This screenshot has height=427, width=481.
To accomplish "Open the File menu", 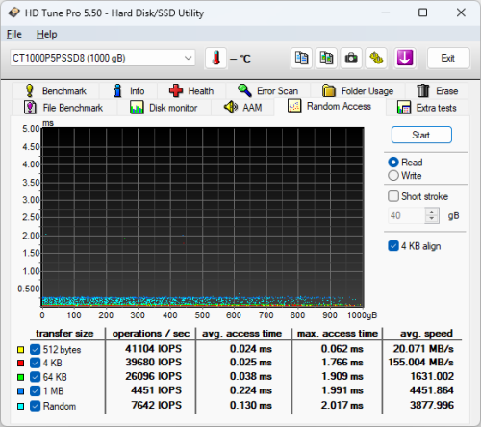I will tap(14, 34).
